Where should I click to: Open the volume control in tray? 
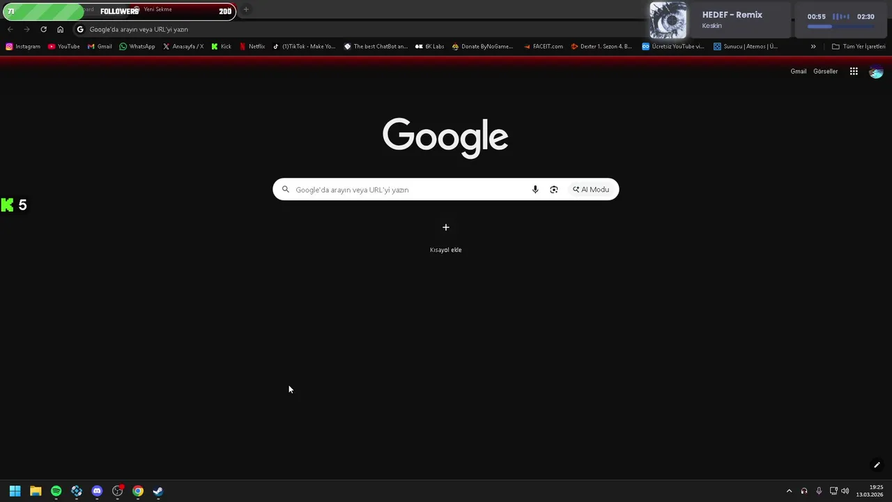(845, 491)
